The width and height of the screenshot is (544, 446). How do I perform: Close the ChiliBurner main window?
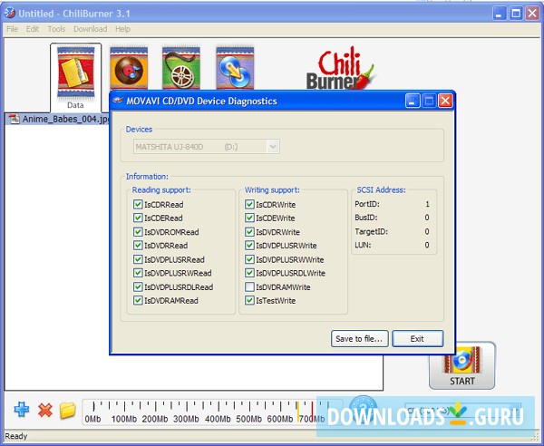click(532, 14)
